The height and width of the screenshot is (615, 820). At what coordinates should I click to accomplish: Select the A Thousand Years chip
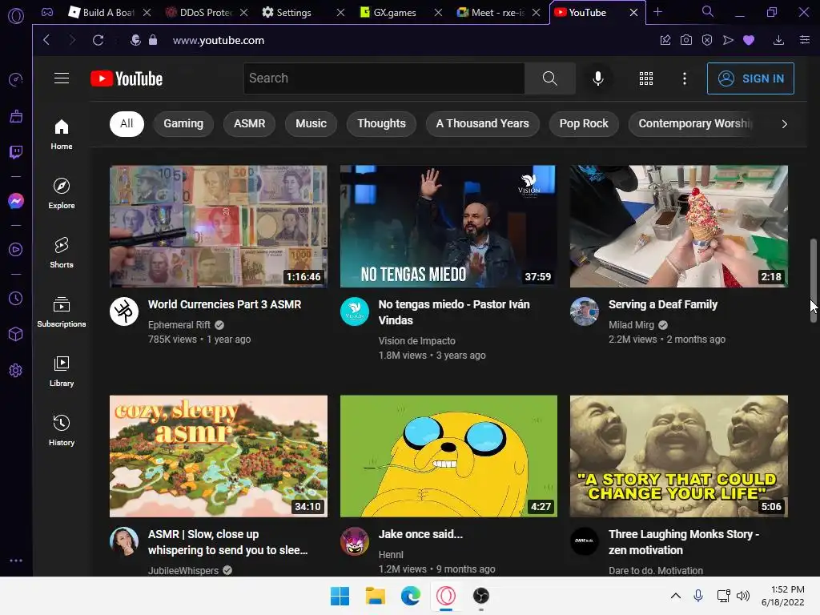[482, 124]
